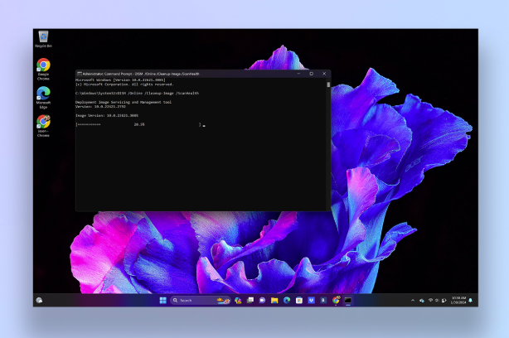
Task: Click the Chrome icon in the taskbar
Action: coord(336,300)
